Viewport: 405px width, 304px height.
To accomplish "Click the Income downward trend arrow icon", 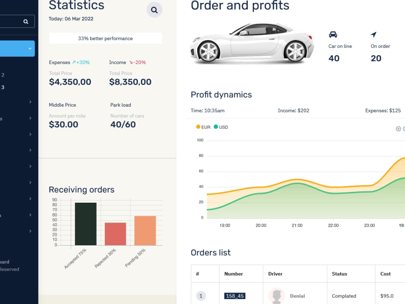I will [131, 62].
